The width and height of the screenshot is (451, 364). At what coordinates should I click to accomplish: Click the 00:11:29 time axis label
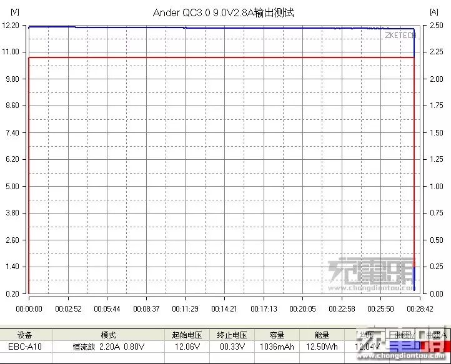pyautogui.click(x=186, y=309)
